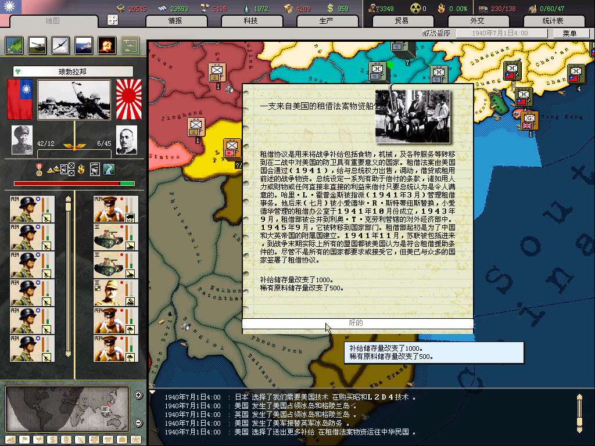This screenshot has height=446, width=595.
Task: Confirm the event with 好的 button
Action: pos(357,323)
